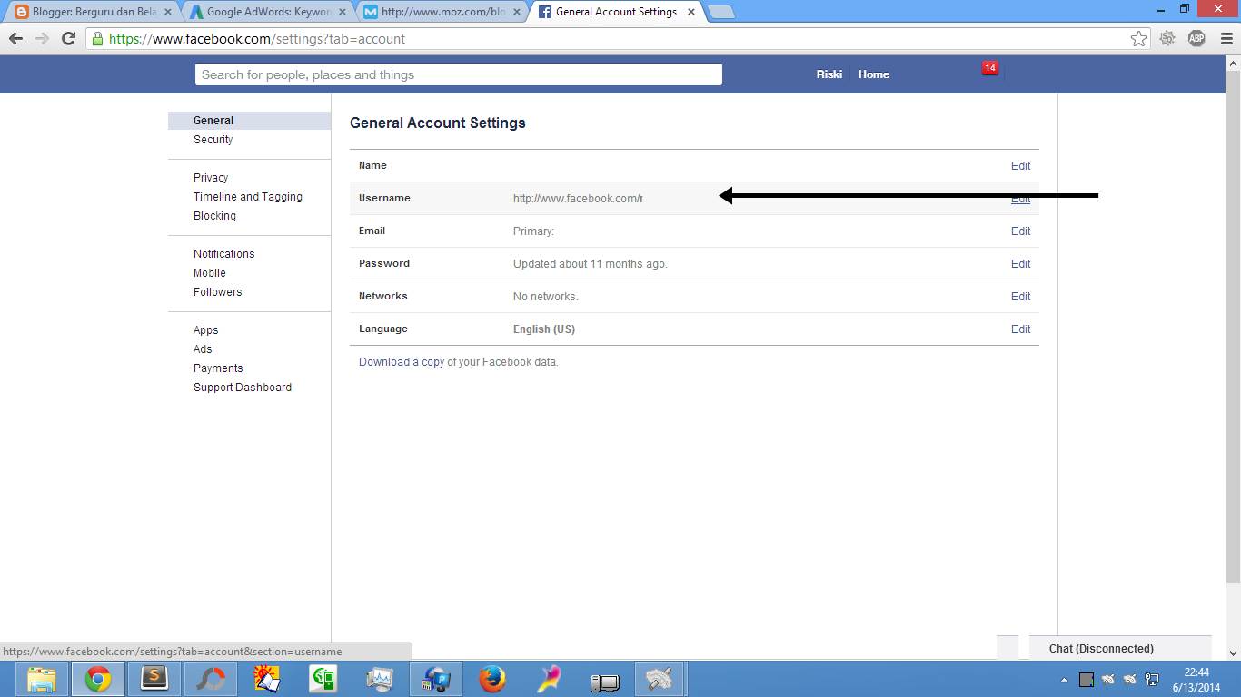Screen dimensions: 1241x697
Task: Open the green phone app on taskbar
Action: point(323,679)
